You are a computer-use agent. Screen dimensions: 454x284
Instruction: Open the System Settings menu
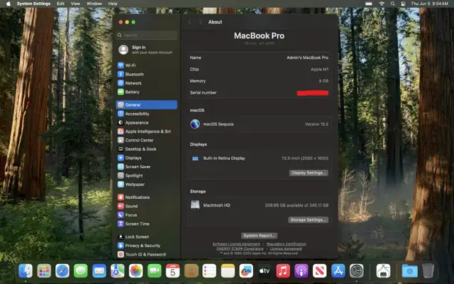[33, 4]
